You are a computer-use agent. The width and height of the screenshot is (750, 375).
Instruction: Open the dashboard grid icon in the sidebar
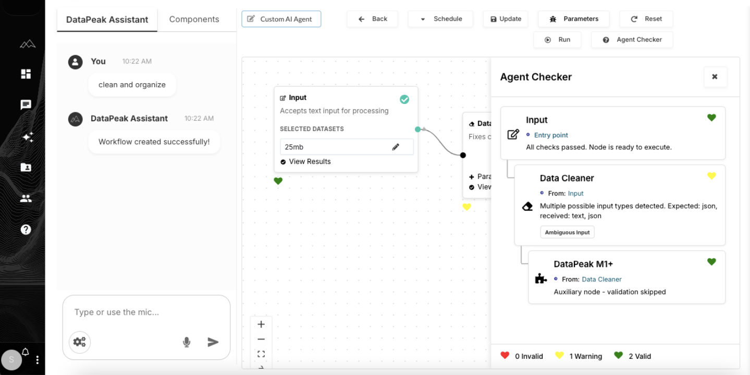26,73
